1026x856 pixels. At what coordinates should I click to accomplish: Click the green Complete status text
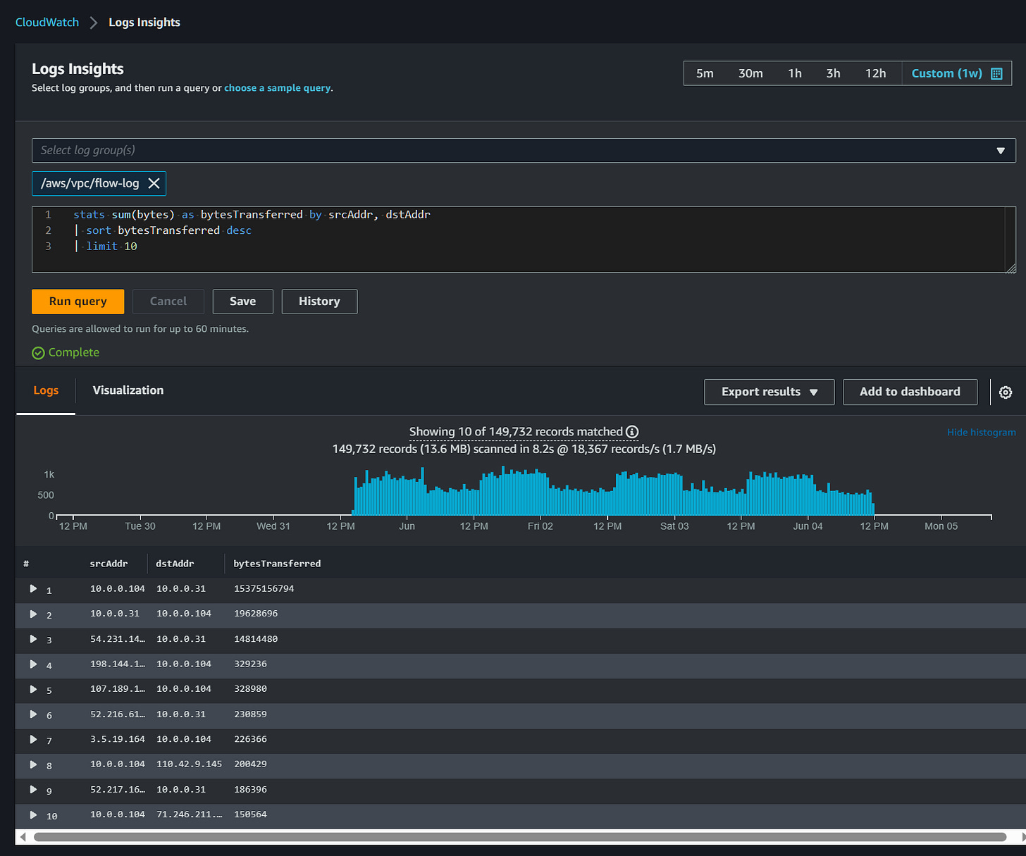point(73,352)
